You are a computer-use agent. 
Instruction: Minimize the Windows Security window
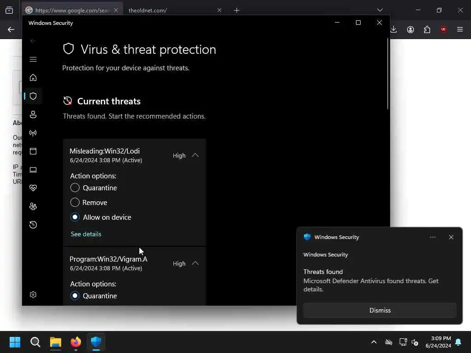[x=337, y=23]
